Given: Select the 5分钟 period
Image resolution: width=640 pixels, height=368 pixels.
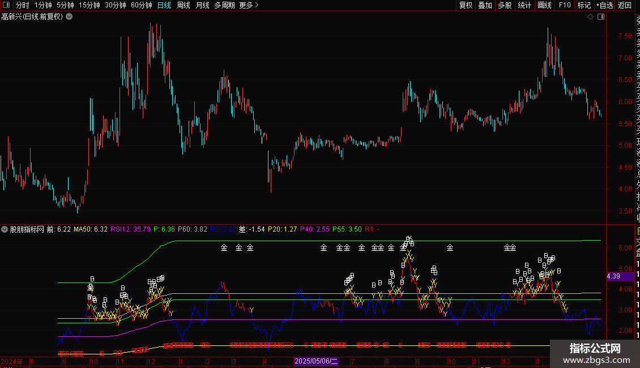Looking at the screenshot, I should pyautogui.click(x=65, y=5).
